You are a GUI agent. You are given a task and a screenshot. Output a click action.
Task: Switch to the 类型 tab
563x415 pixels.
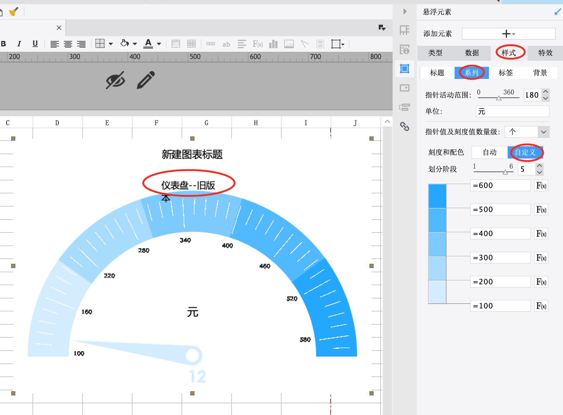point(435,53)
